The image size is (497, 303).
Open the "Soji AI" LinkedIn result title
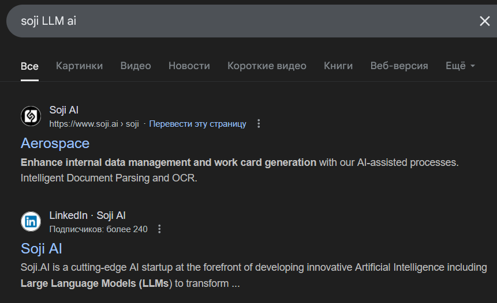coord(42,248)
